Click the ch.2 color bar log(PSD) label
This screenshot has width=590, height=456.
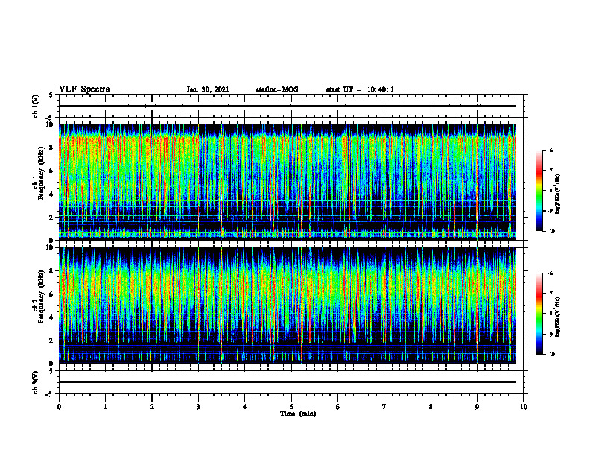click(x=558, y=317)
